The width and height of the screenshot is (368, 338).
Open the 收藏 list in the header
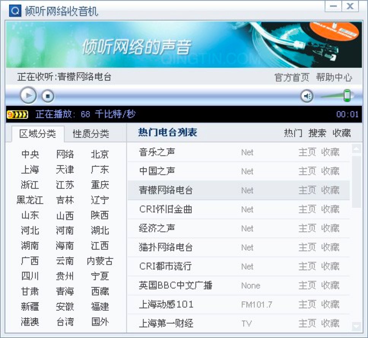pyautogui.click(x=342, y=133)
